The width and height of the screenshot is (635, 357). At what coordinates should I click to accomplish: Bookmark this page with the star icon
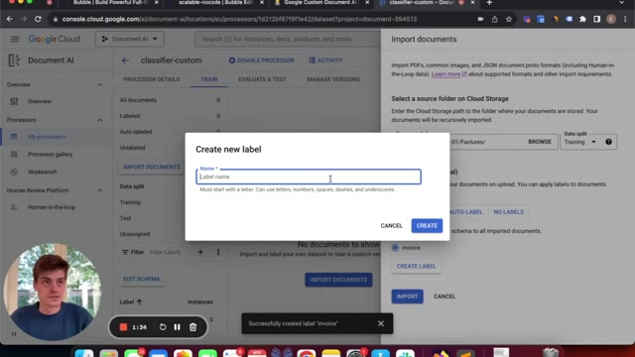coord(509,19)
